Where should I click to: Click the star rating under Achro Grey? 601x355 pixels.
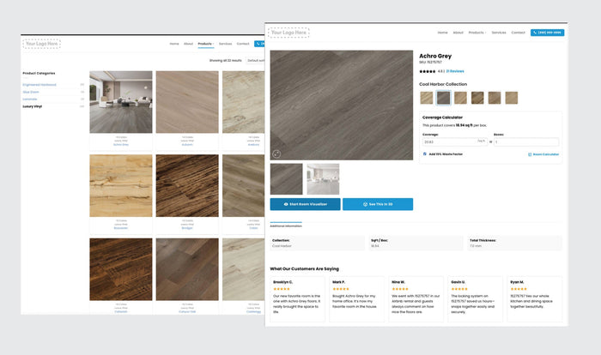427,71
